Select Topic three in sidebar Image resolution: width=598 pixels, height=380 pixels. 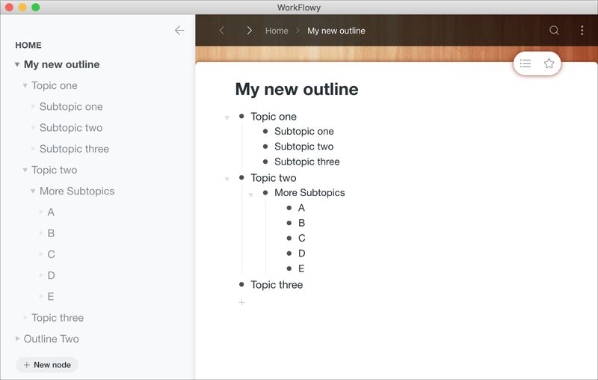pyautogui.click(x=58, y=318)
